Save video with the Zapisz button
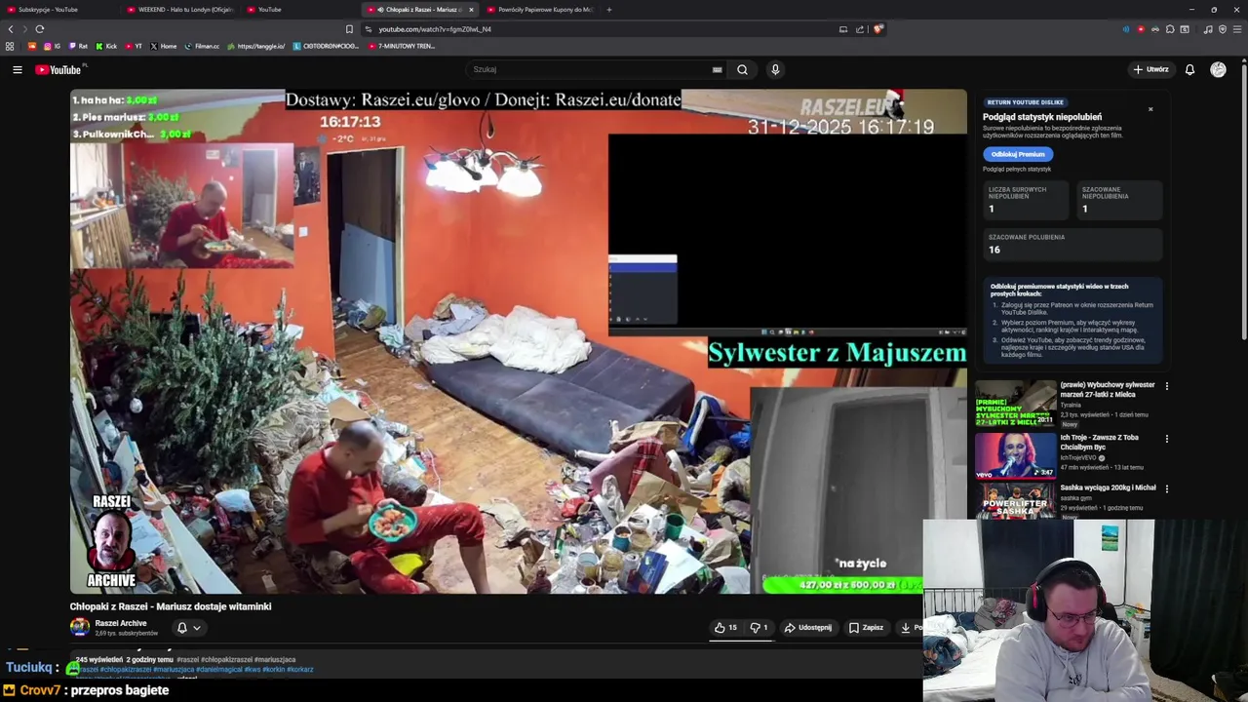Screen dimensions: 1248x702 pos(866,628)
